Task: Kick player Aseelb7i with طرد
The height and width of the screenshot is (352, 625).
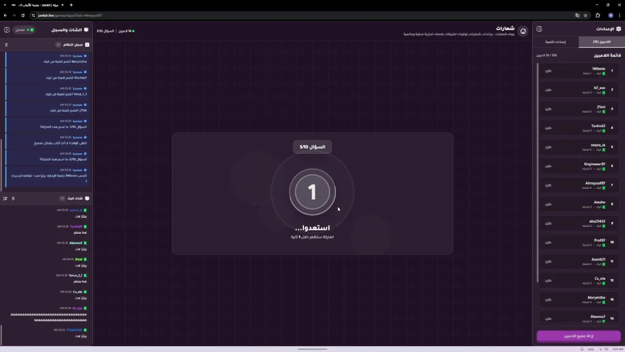Action: click(x=548, y=262)
